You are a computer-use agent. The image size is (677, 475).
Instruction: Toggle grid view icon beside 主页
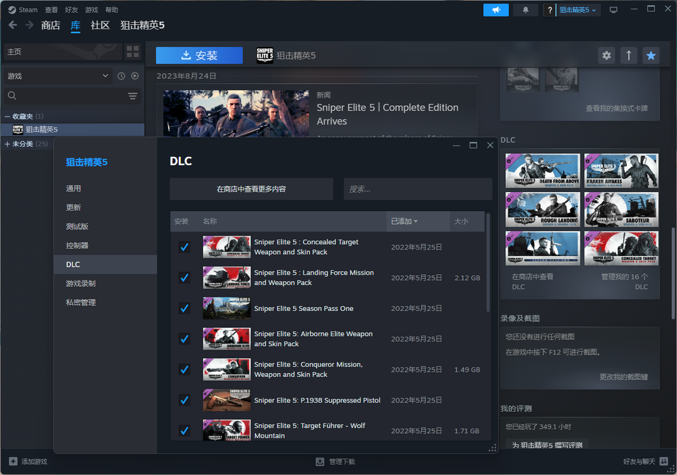coord(132,52)
